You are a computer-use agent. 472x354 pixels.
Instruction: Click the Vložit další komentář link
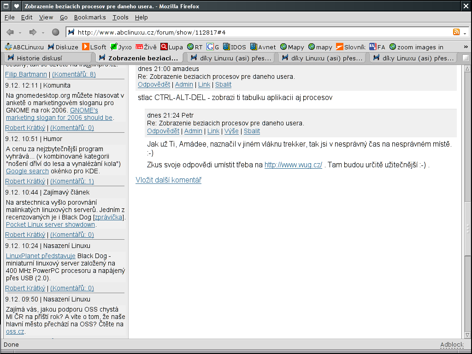click(168, 180)
